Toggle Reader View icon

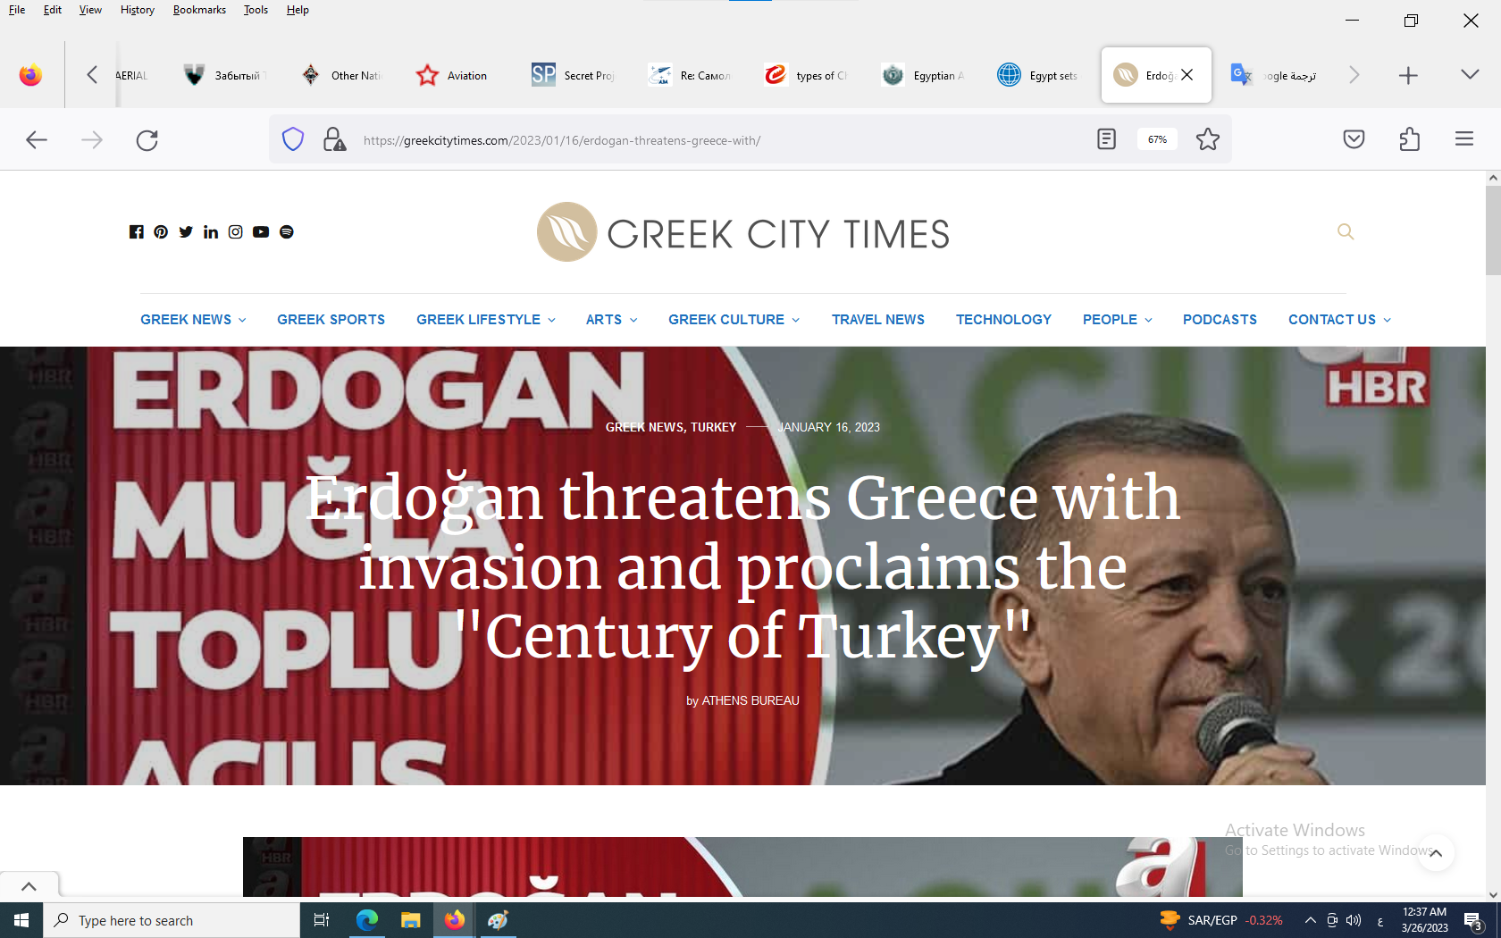[1106, 139]
